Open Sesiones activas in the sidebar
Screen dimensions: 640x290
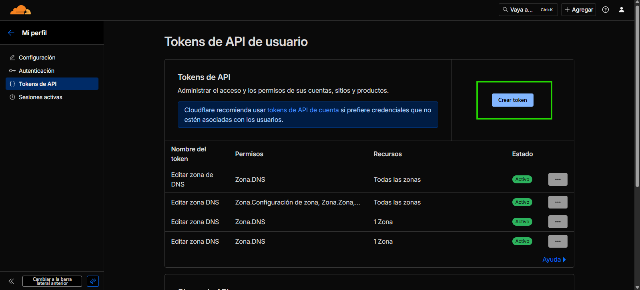[x=40, y=97]
